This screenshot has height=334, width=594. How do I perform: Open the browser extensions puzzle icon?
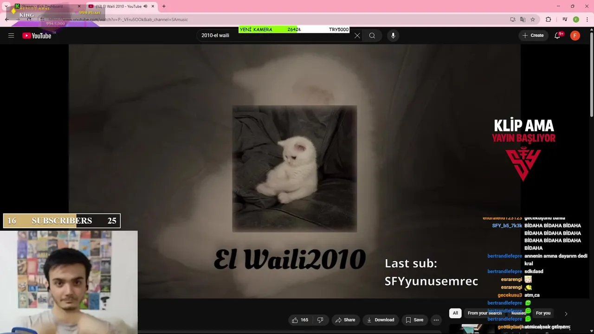point(549,19)
